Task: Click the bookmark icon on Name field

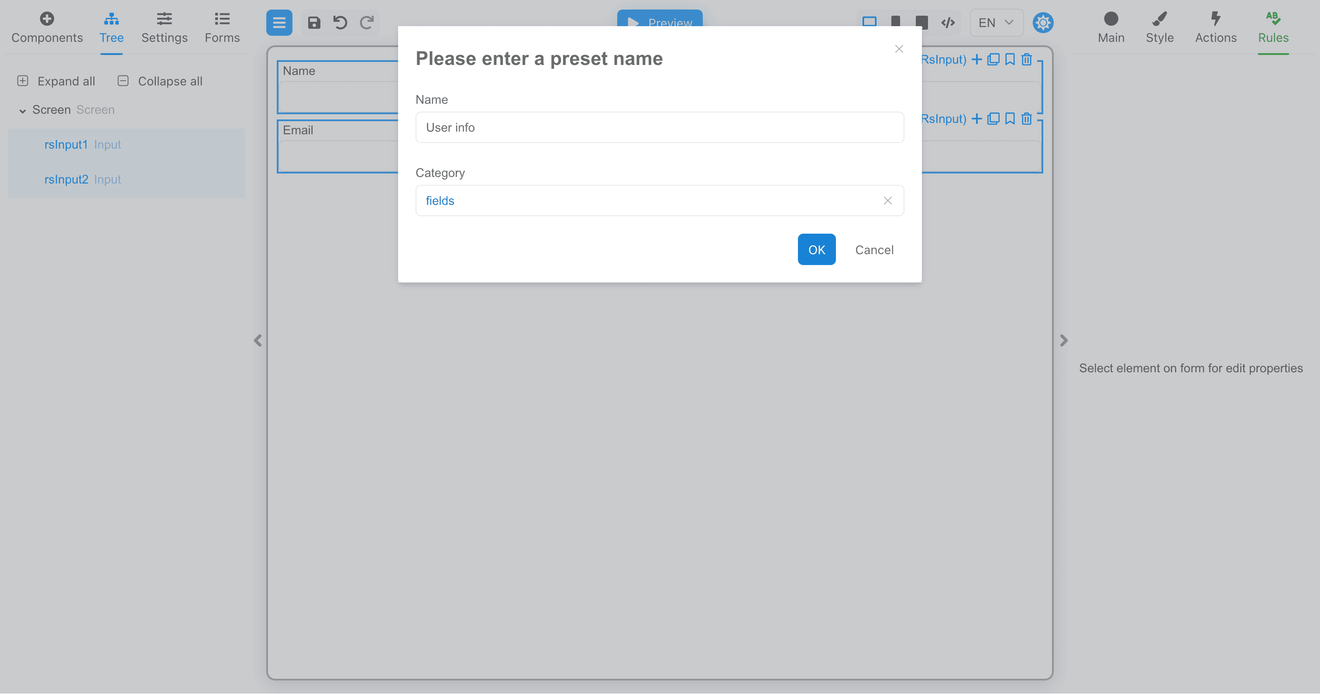Action: pyautogui.click(x=1010, y=59)
